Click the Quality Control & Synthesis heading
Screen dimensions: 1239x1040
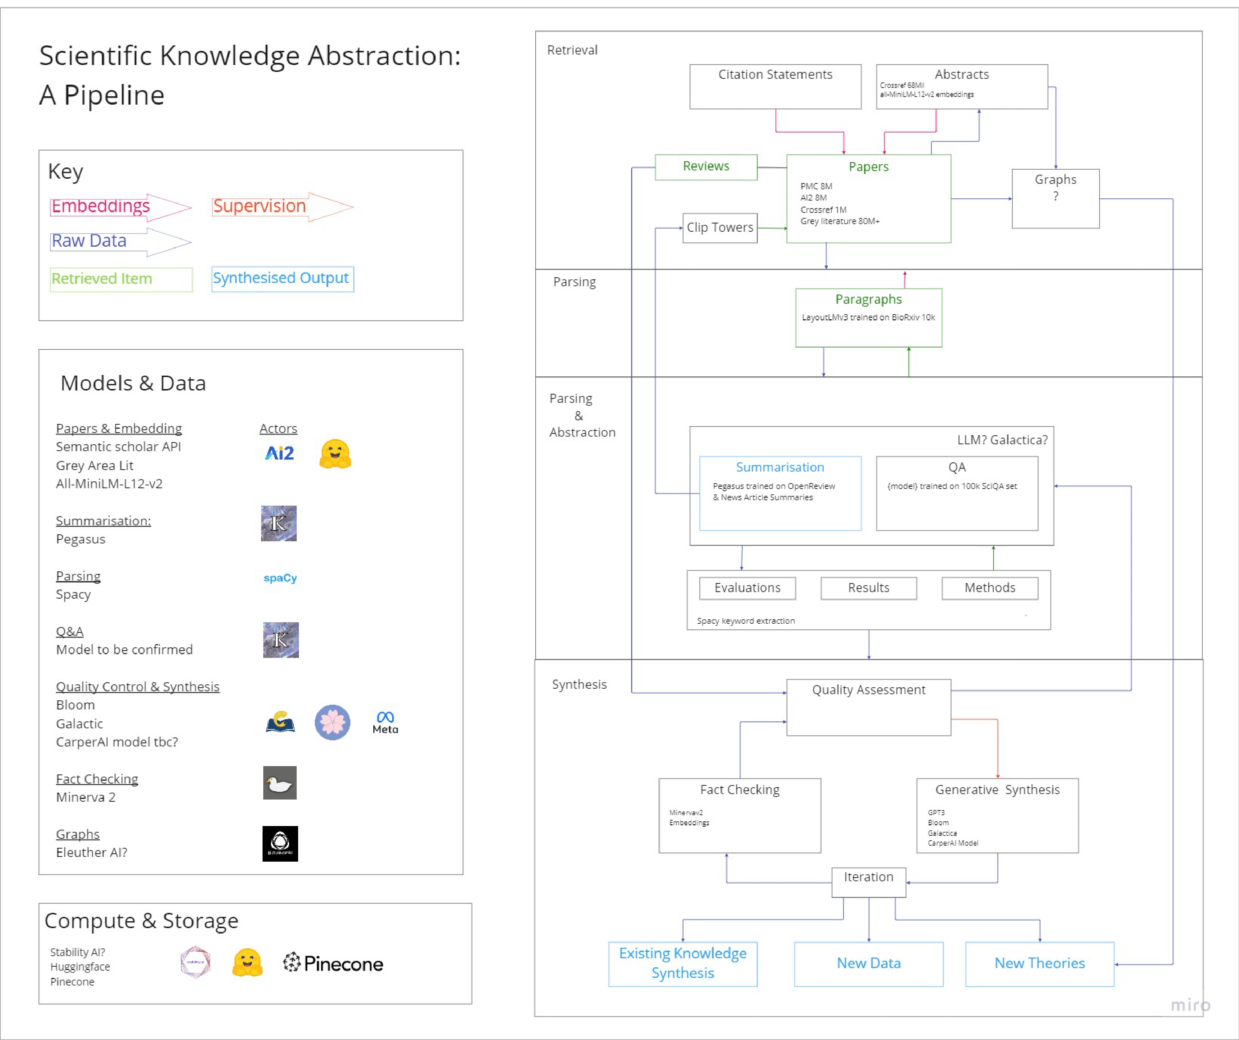tap(138, 687)
